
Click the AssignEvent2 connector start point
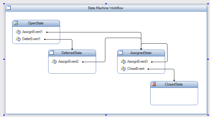pyautogui.click(x=83, y=62)
